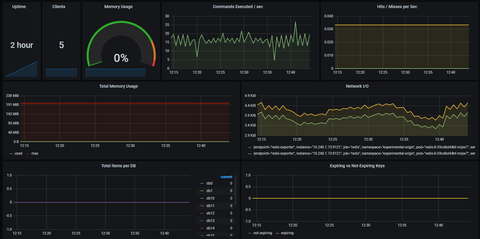
Task: Click the 'expiring' legend label
Action: pyautogui.click(x=287, y=233)
